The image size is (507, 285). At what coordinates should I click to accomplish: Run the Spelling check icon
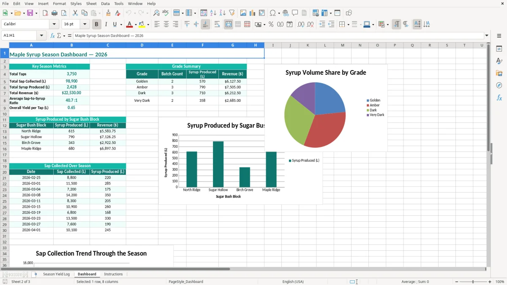(x=165, y=13)
